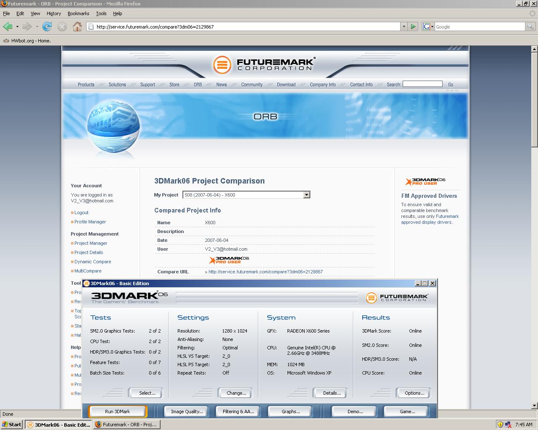The image size is (538, 430).
Task: Open the View menu
Action: pos(35,13)
